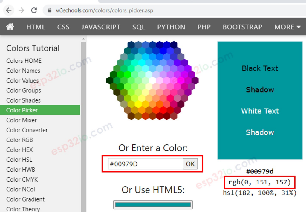Click sidebar scroll up arrow
The height and width of the screenshot is (212, 306).
tap(84, 39)
